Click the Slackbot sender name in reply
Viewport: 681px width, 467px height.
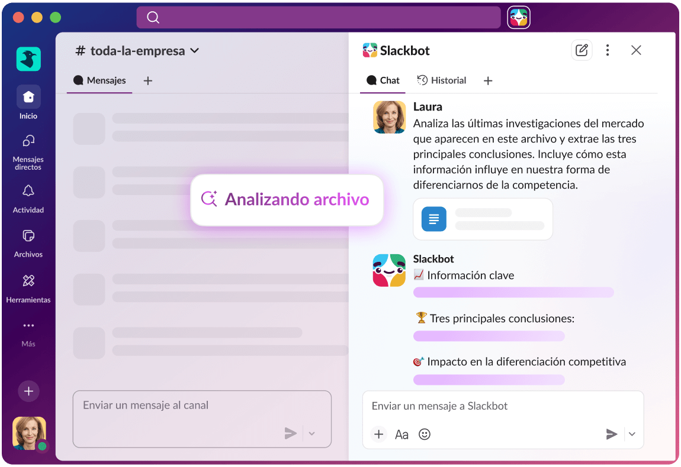coord(433,260)
